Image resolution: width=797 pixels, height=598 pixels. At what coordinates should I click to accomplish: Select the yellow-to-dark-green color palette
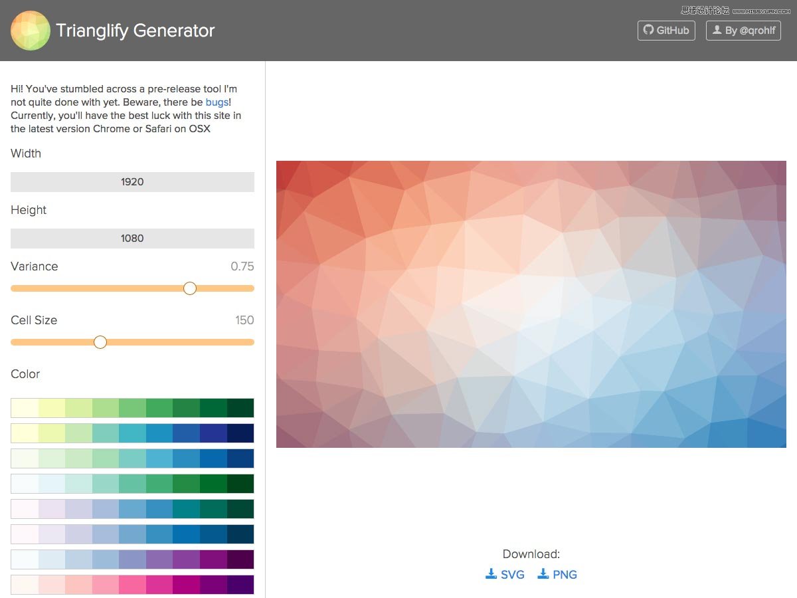pyautogui.click(x=132, y=408)
